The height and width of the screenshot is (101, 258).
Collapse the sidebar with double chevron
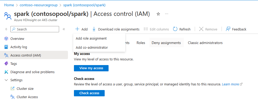64,29
